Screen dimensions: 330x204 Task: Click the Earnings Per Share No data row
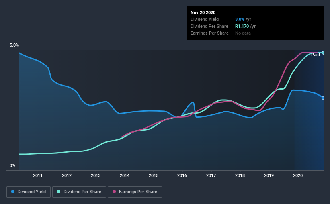point(256,33)
